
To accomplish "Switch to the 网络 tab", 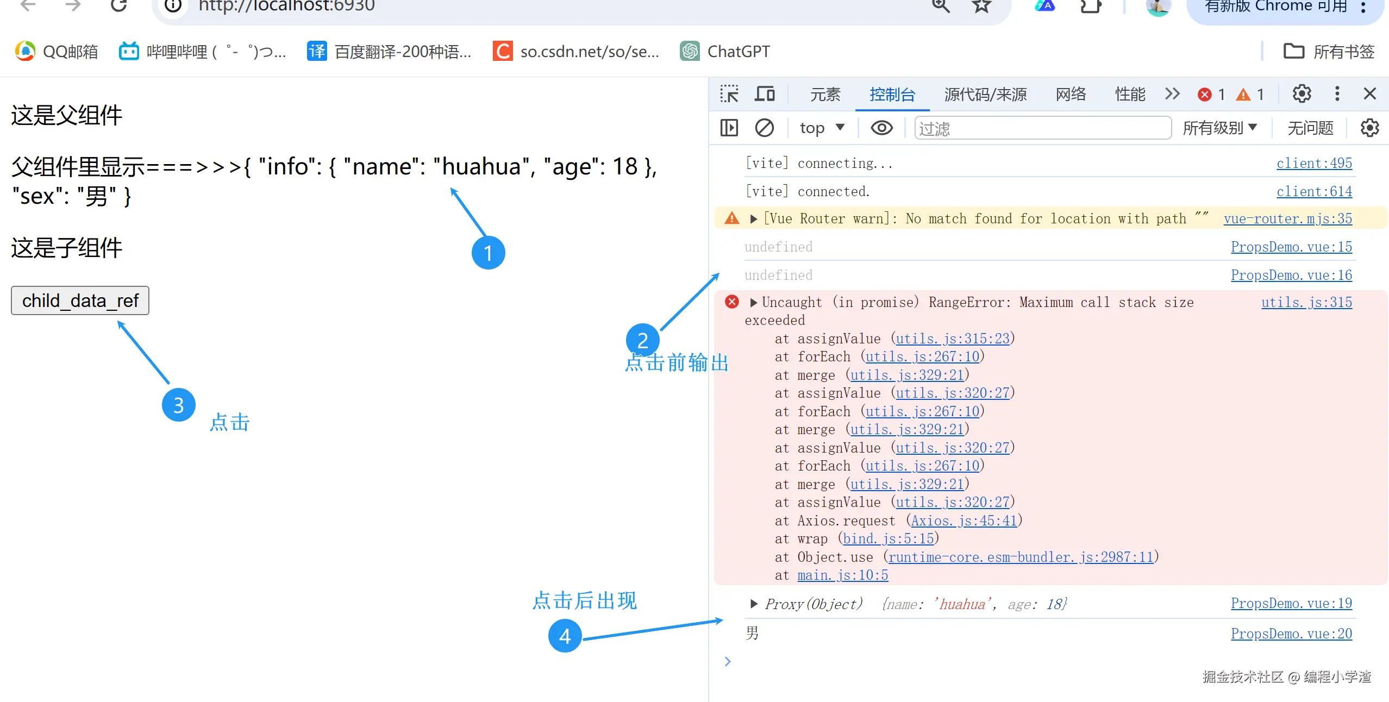I will (x=1070, y=95).
